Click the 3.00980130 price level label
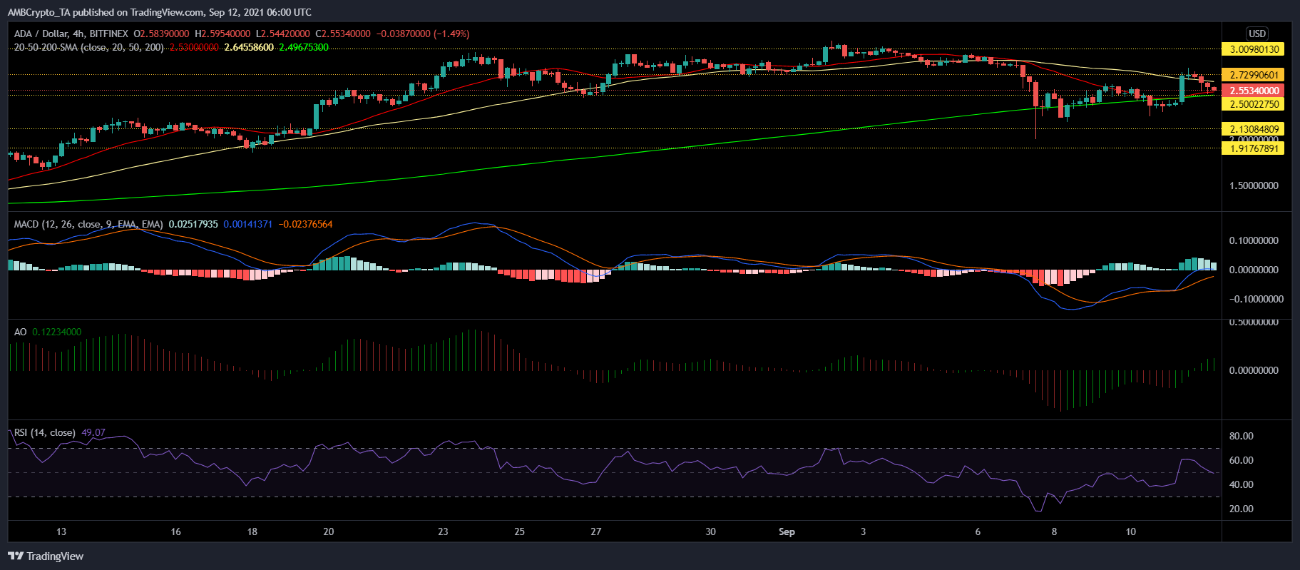The image size is (1300, 570). click(1254, 49)
